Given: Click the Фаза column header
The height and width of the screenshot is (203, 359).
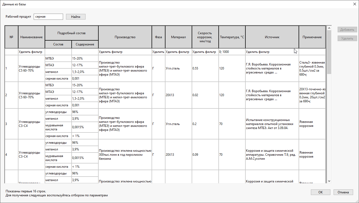Looking at the screenshot, I should [x=158, y=37].
